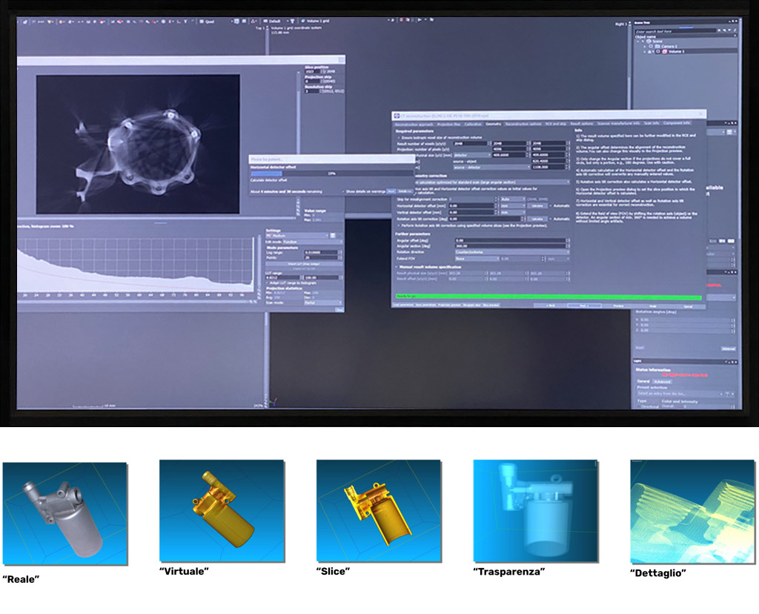Click the green Ready to go status bar

[548, 297]
